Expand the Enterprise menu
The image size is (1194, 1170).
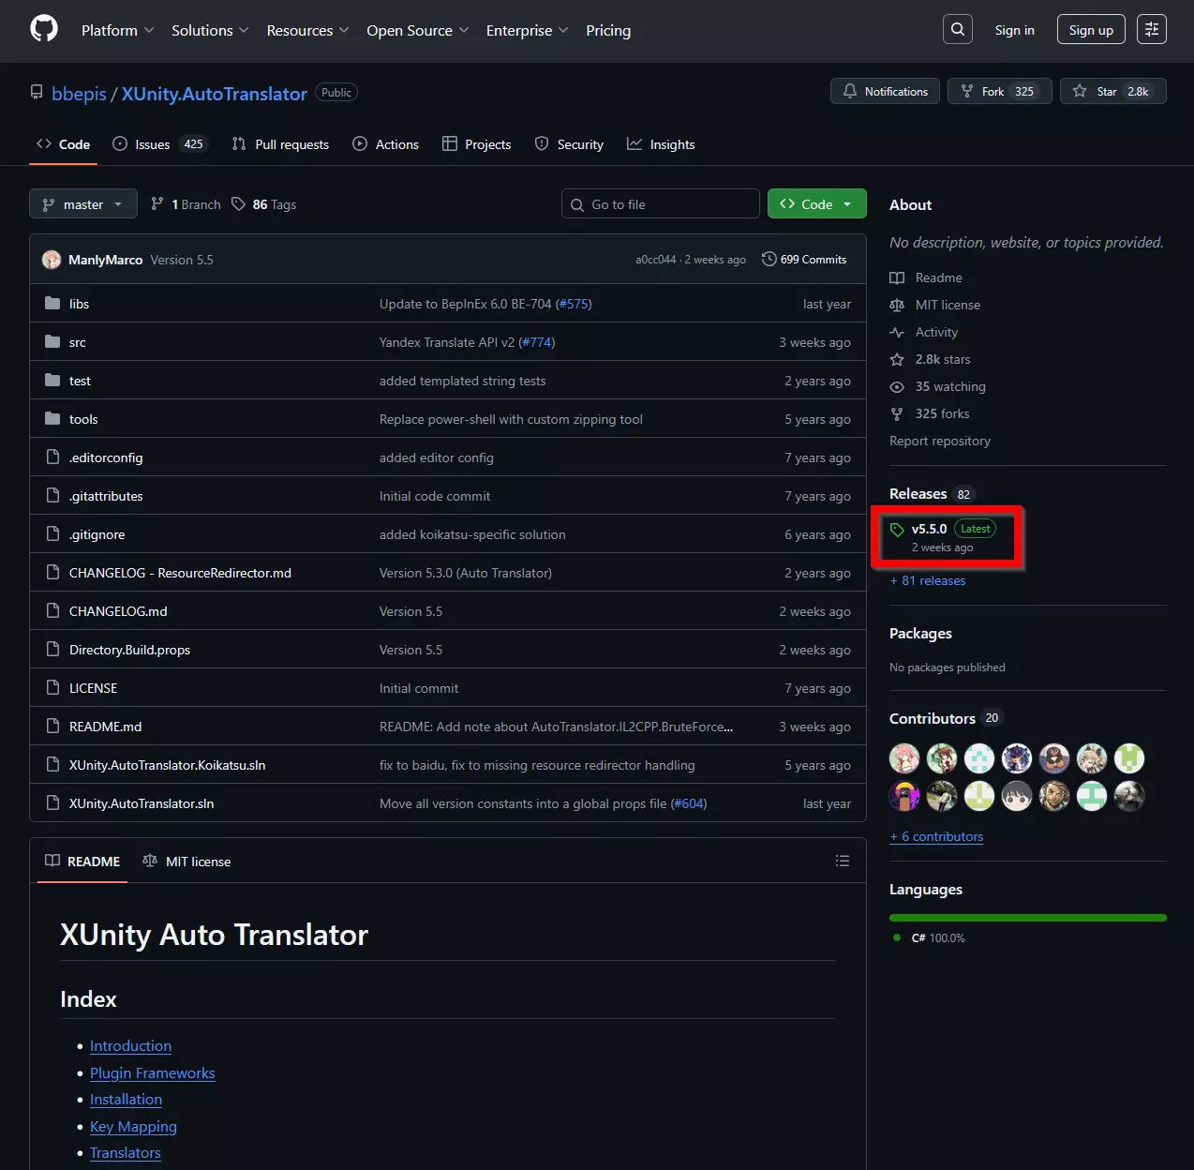pos(527,30)
